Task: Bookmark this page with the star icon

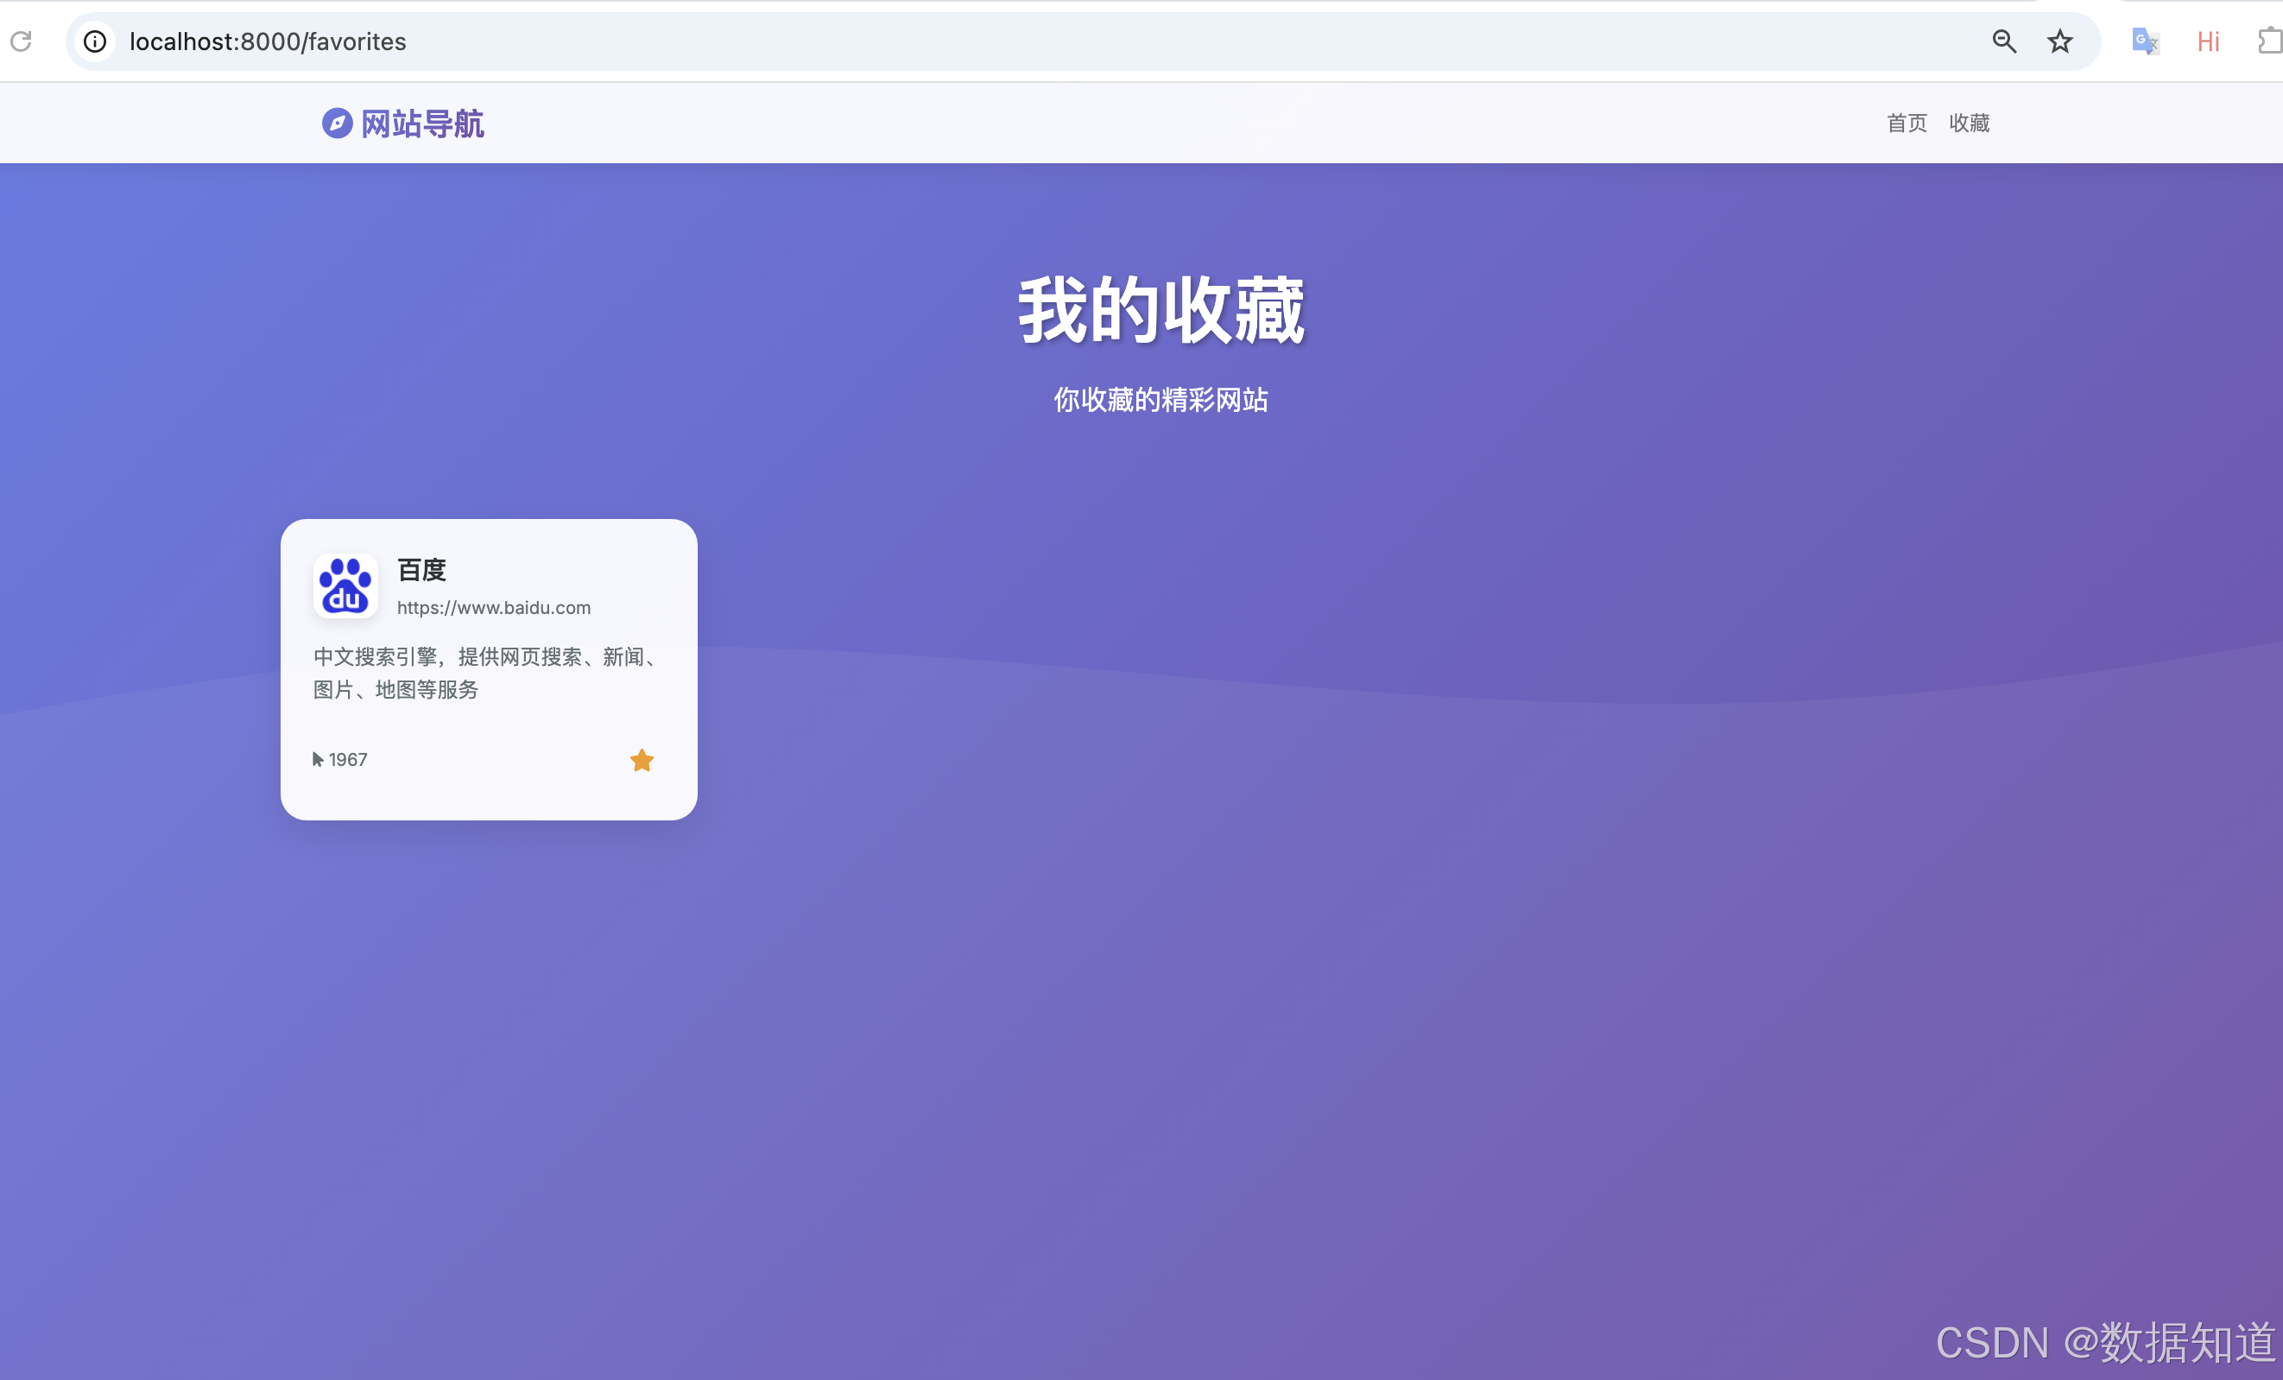Action: [2058, 41]
